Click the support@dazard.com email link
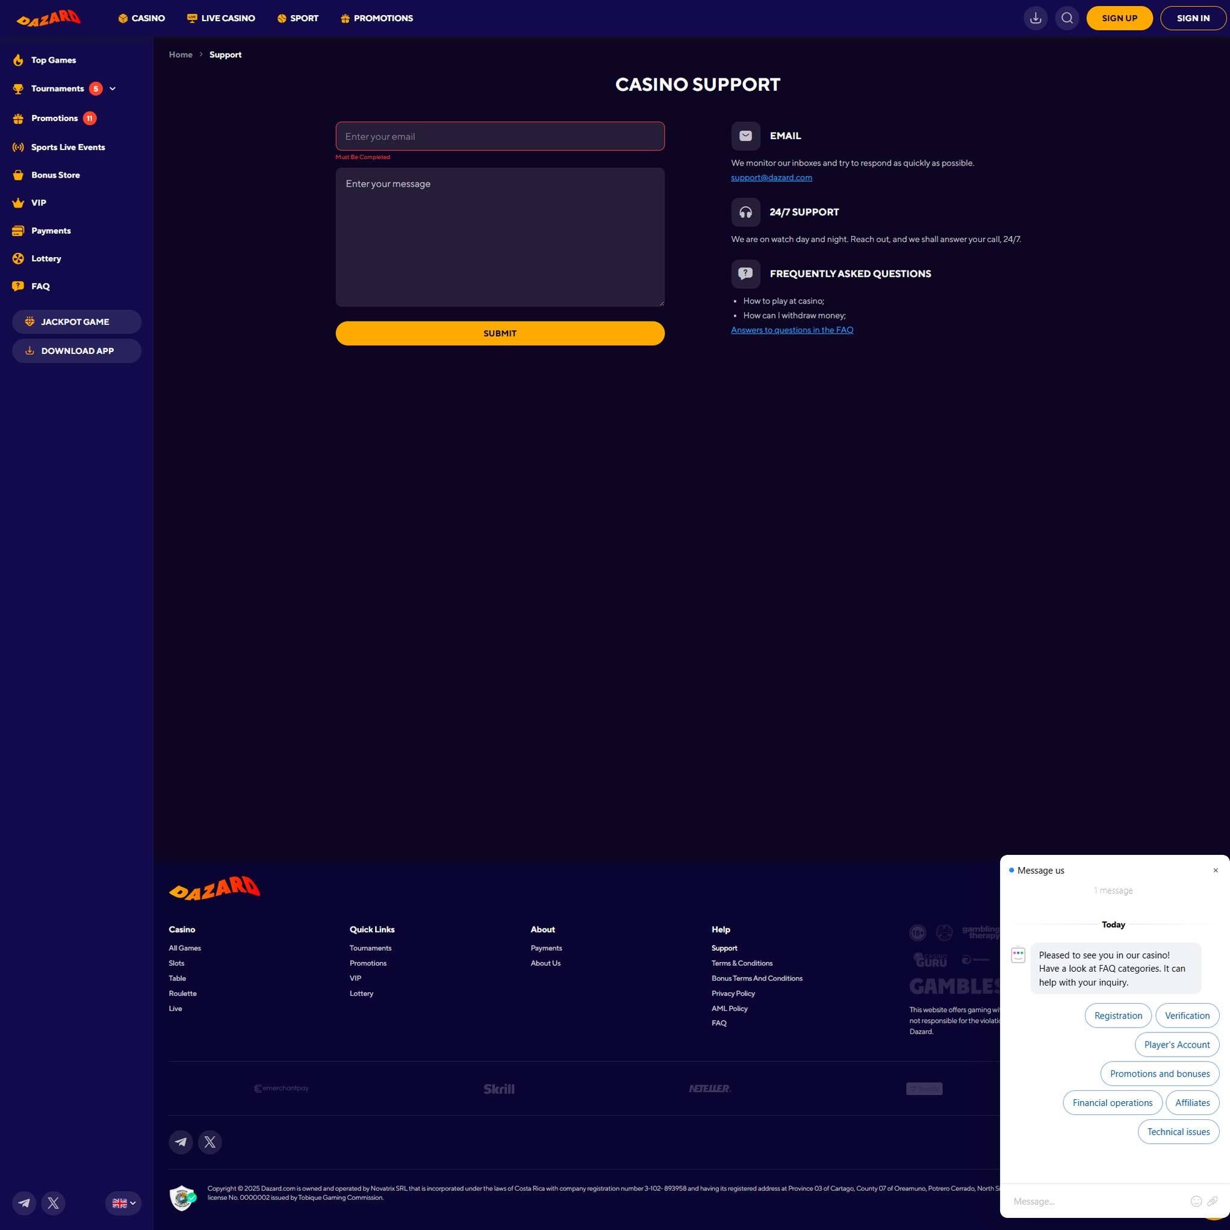Image resolution: width=1230 pixels, height=1230 pixels. pyautogui.click(x=771, y=178)
